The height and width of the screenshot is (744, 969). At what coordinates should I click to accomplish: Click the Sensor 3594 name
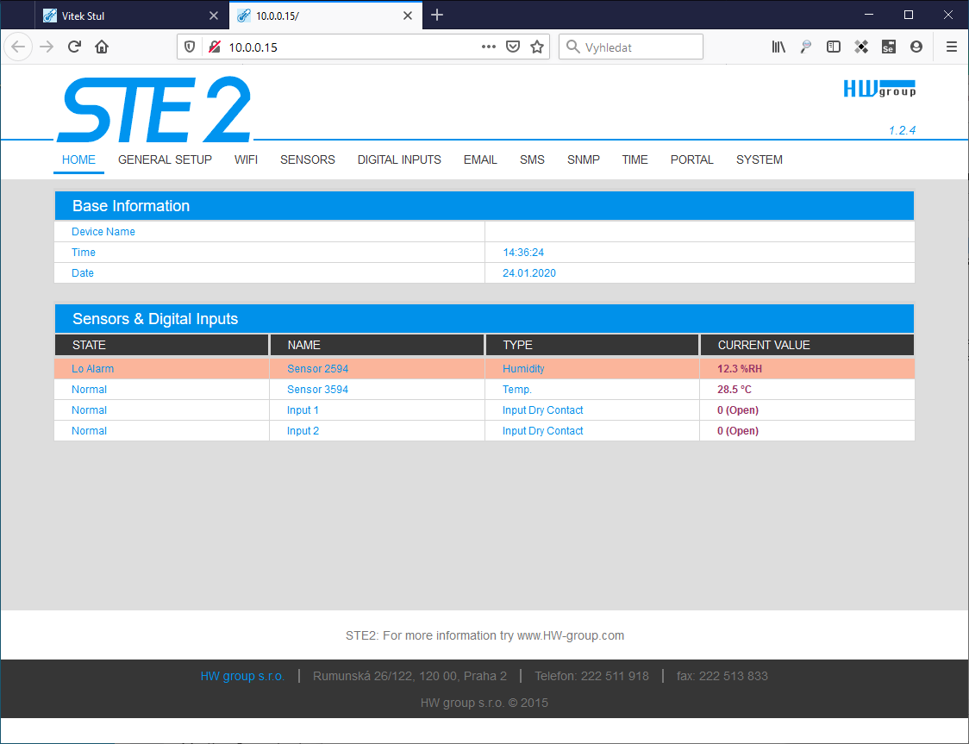[317, 390]
